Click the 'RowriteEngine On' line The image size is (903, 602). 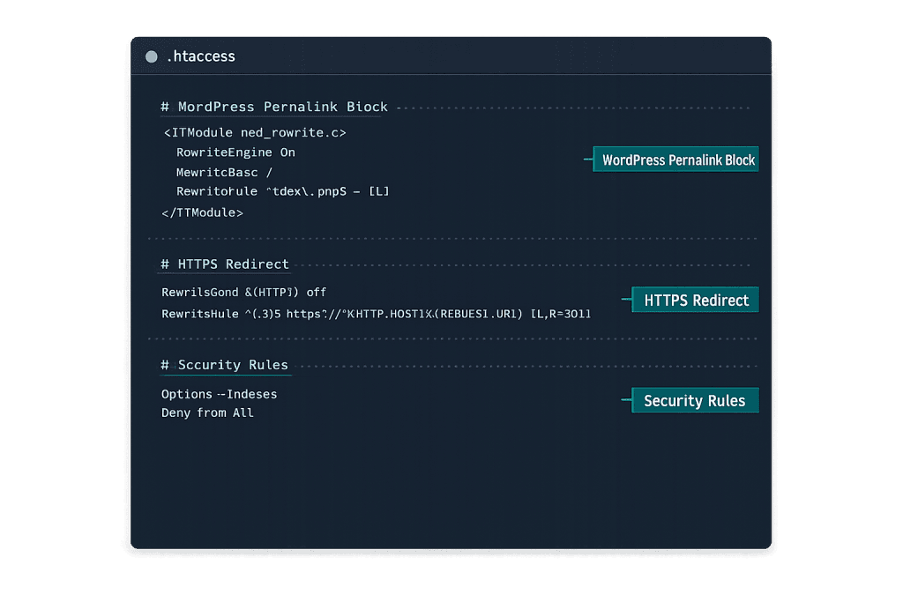(x=235, y=152)
